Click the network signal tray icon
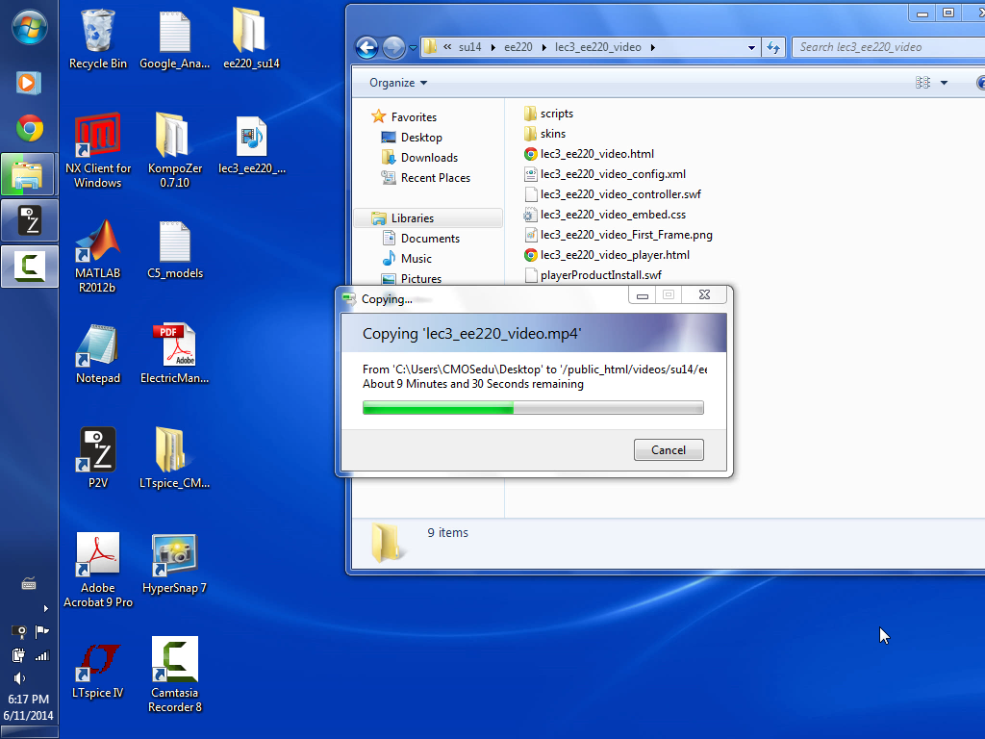Screen dimensions: 985x739 pos(42,656)
